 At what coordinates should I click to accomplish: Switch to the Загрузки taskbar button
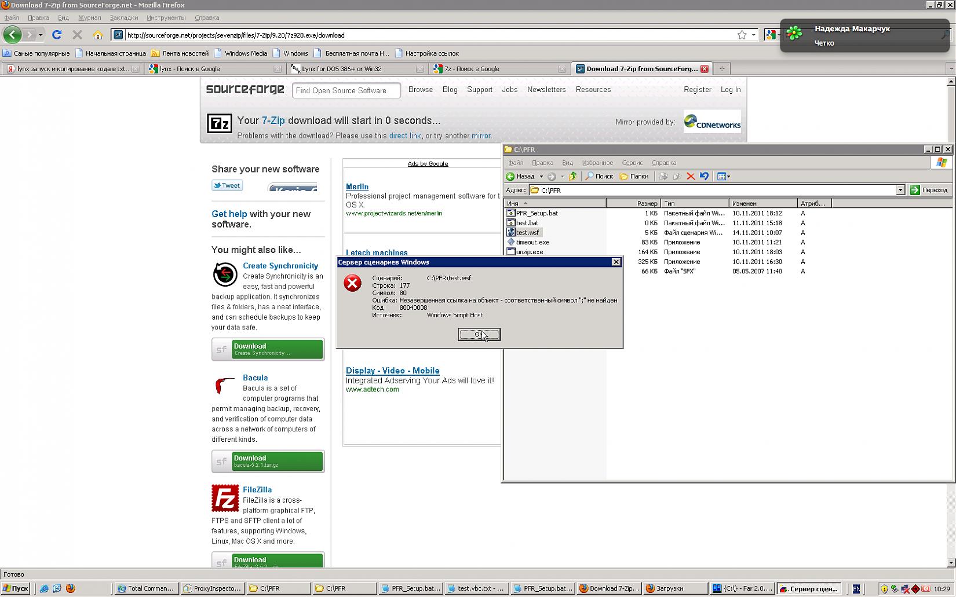click(675, 588)
